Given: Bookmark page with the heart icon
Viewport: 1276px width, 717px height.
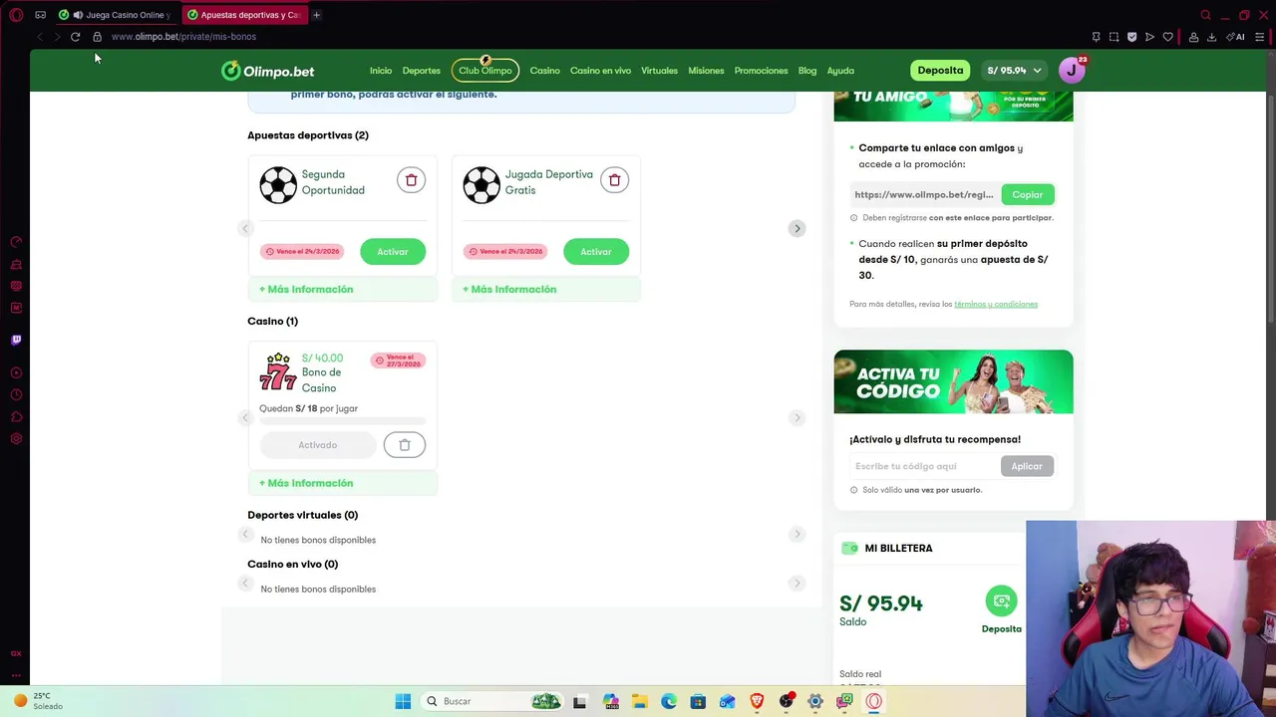Looking at the screenshot, I should coord(1167,37).
